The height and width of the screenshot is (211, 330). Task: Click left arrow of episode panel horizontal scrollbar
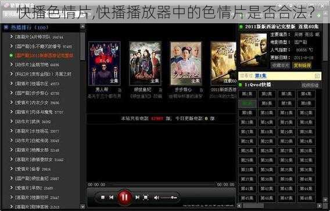240,206
